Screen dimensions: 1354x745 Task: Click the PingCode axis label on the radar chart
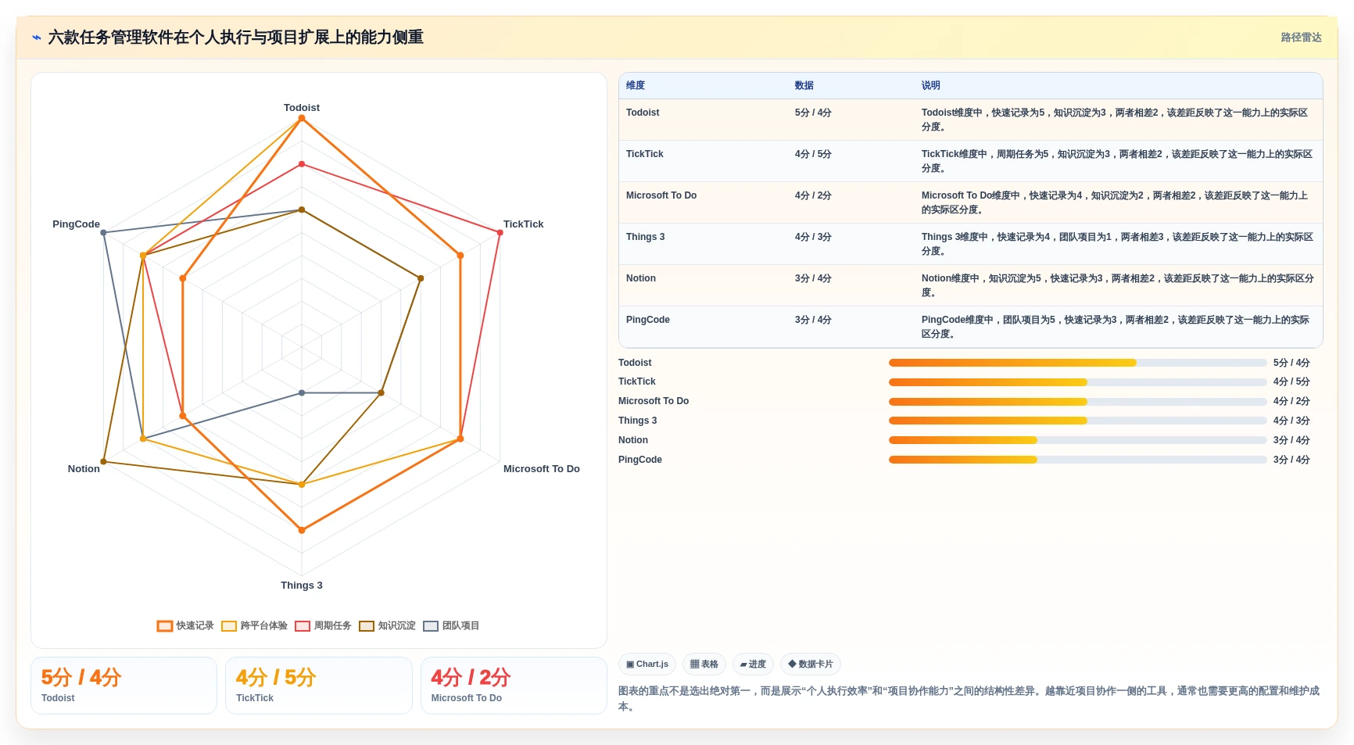point(76,224)
